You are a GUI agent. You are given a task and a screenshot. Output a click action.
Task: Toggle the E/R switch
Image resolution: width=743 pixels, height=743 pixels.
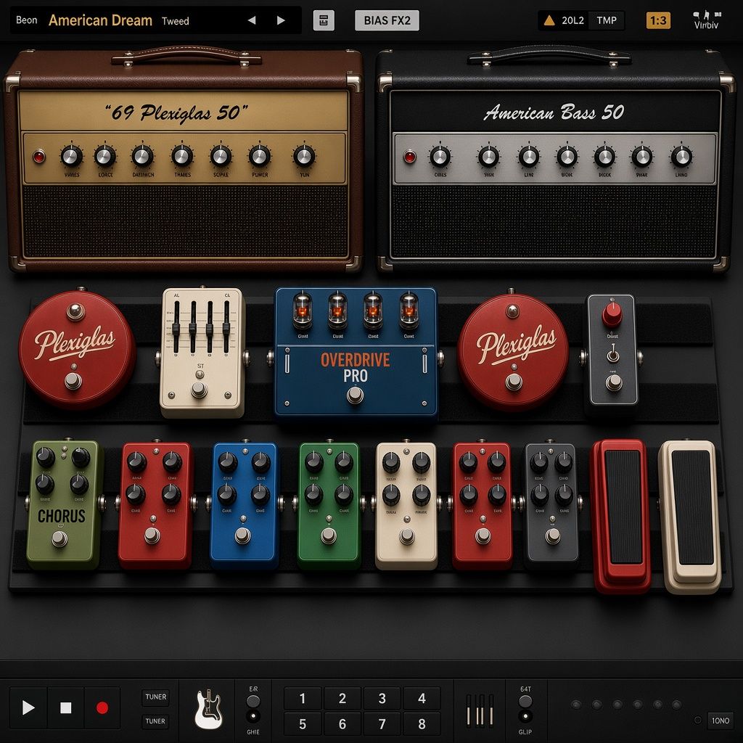pos(253,701)
